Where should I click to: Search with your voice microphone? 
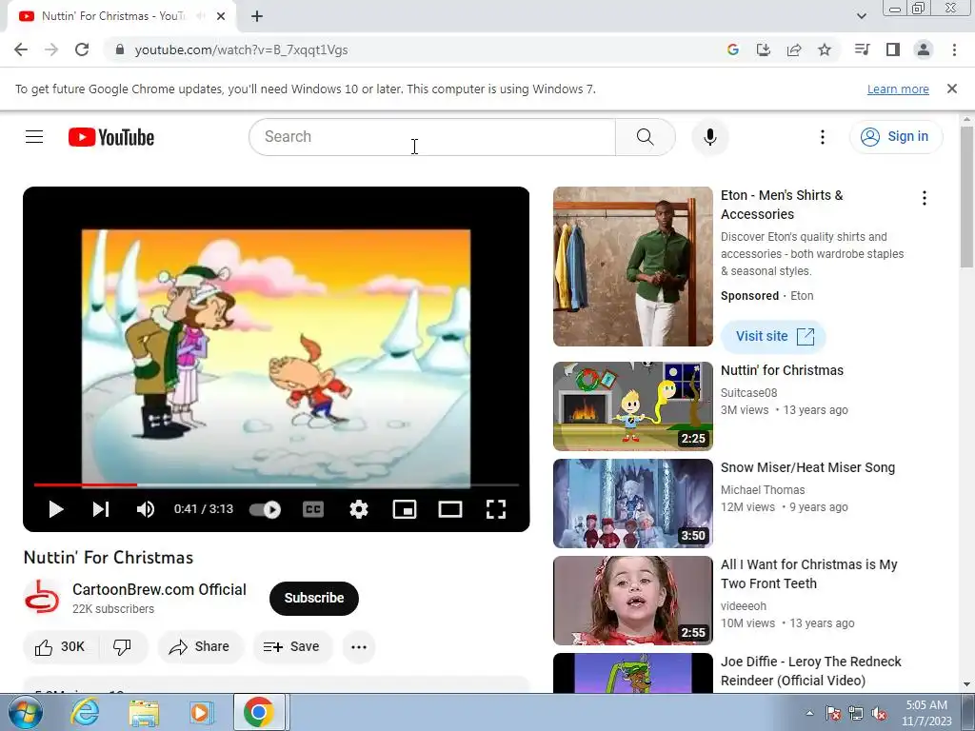710,137
